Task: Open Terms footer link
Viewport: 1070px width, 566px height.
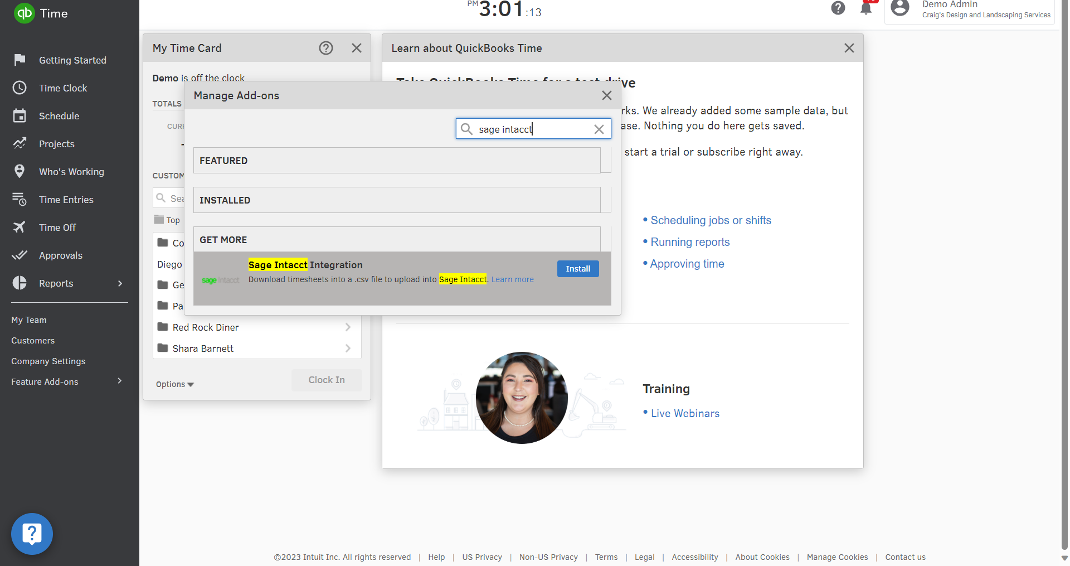Action: (606, 557)
